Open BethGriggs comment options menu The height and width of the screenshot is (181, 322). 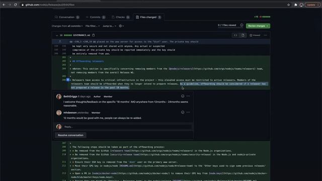pos(188,96)
